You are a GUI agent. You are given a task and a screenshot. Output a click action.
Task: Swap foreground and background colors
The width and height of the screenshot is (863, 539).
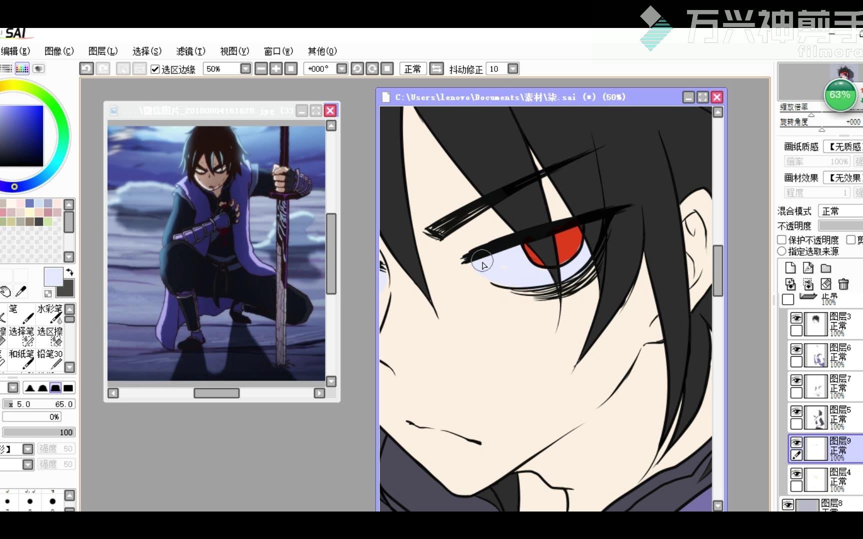[x=69, y=272]
